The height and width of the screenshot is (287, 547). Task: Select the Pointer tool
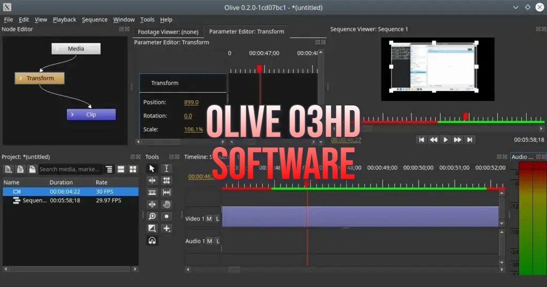click(152, 169)
